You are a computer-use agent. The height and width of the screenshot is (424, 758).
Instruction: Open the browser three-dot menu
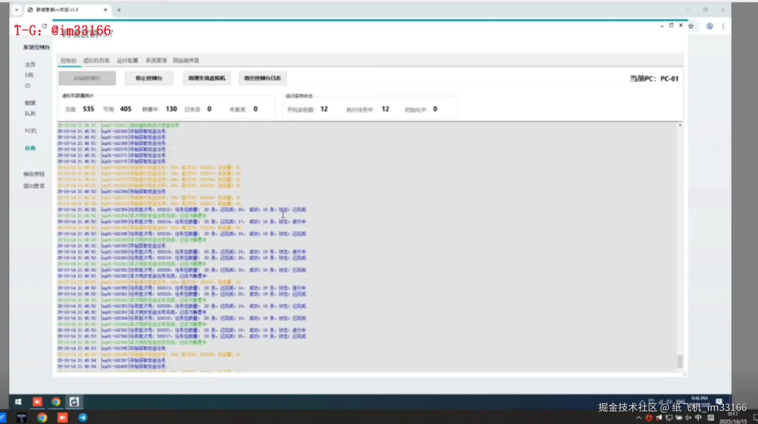[723, 26]
